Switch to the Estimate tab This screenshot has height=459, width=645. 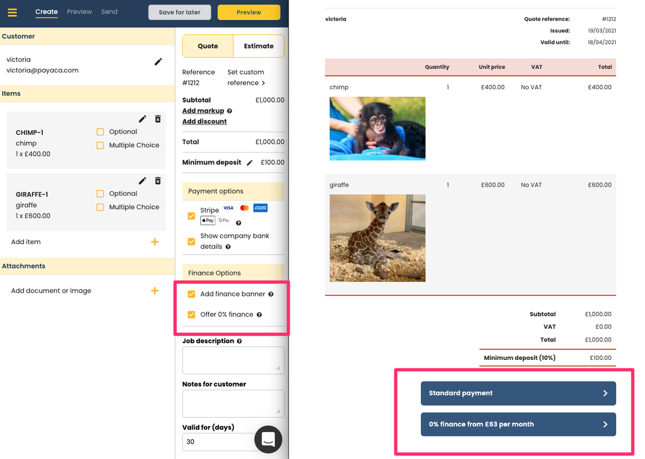(x=259, y=46)
